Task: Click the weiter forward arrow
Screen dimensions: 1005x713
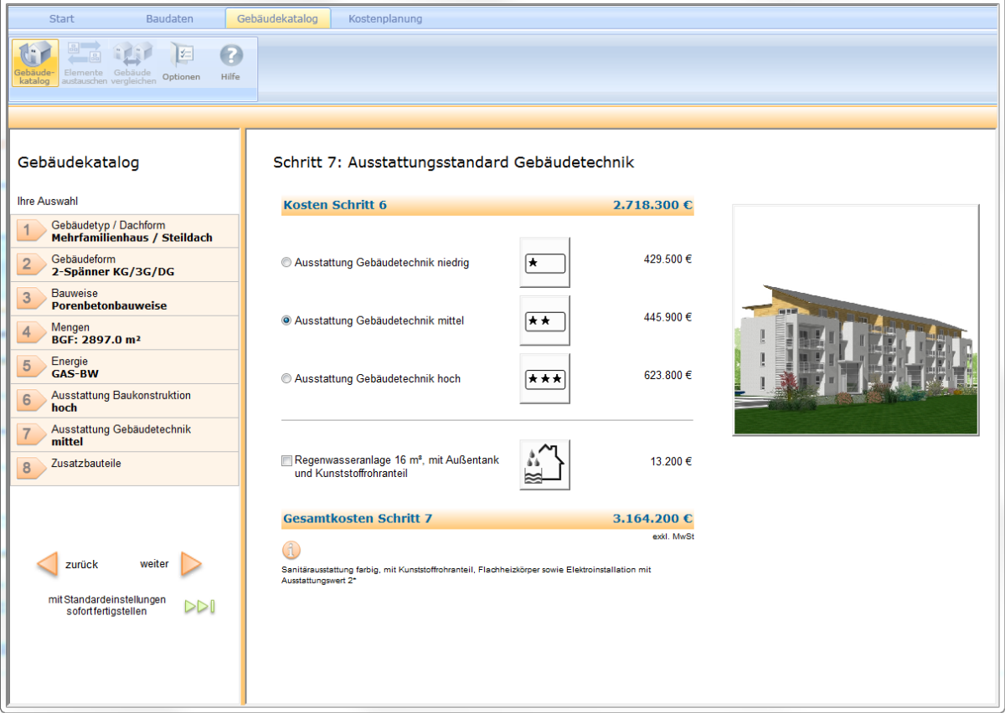Action: pyautogui.click(x=191, y=564)
